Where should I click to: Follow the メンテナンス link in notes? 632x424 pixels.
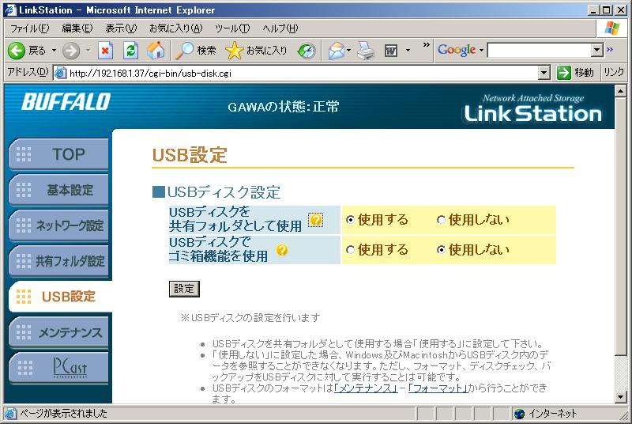(365, 388)
